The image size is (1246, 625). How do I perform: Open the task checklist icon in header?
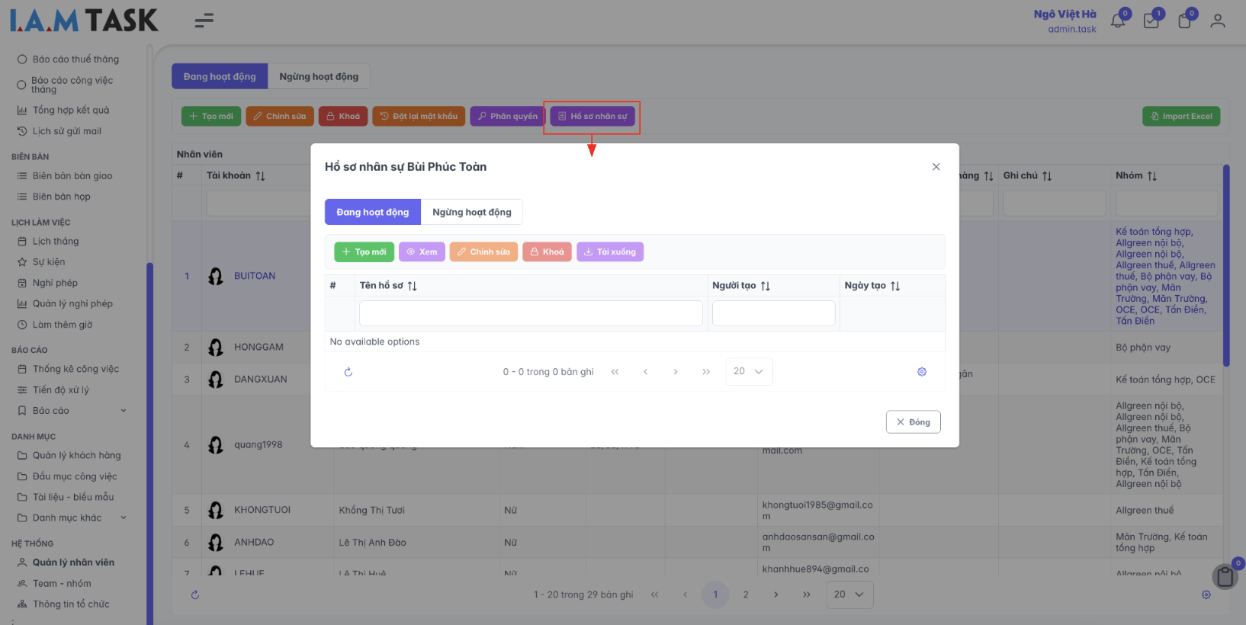pyautogui.click(x=1151, y=21)
